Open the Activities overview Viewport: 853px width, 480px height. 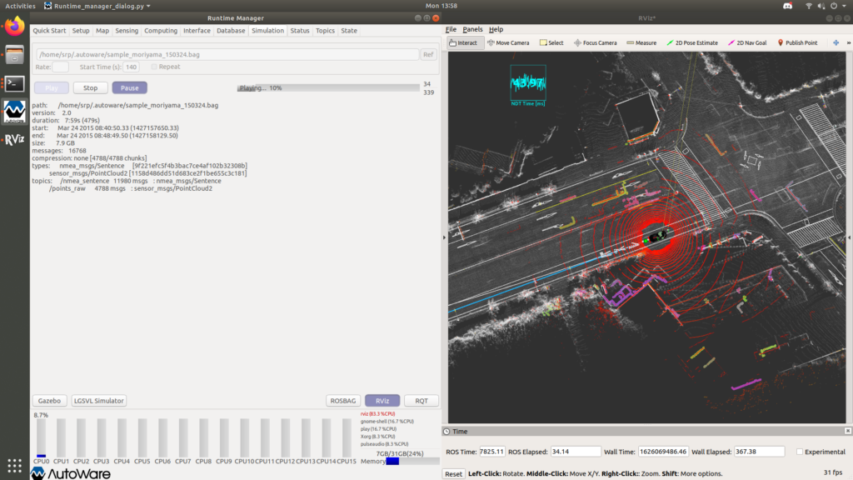click(x=20, y=6)
